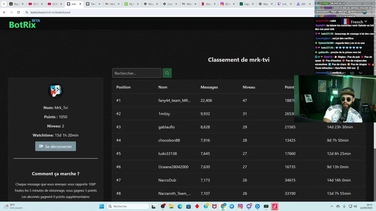The height and width of the screenshot is (211, 376).
Task: Click the Comment ça marche ? heading
Action: (56, 173)
